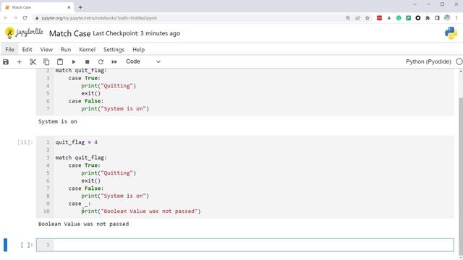Open the Kernel menu
Screen dimensions: 463x260
(x=87, y=50)
